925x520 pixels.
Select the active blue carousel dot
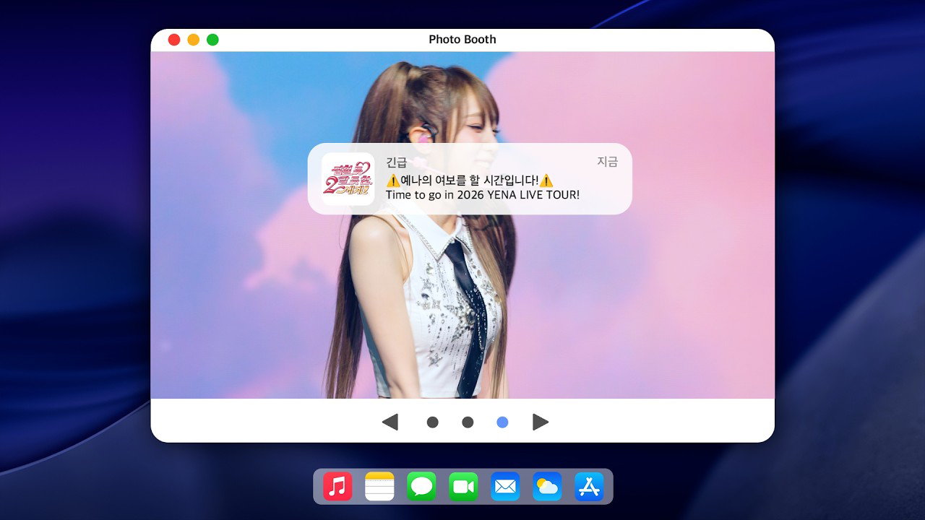tap(502, 422)
